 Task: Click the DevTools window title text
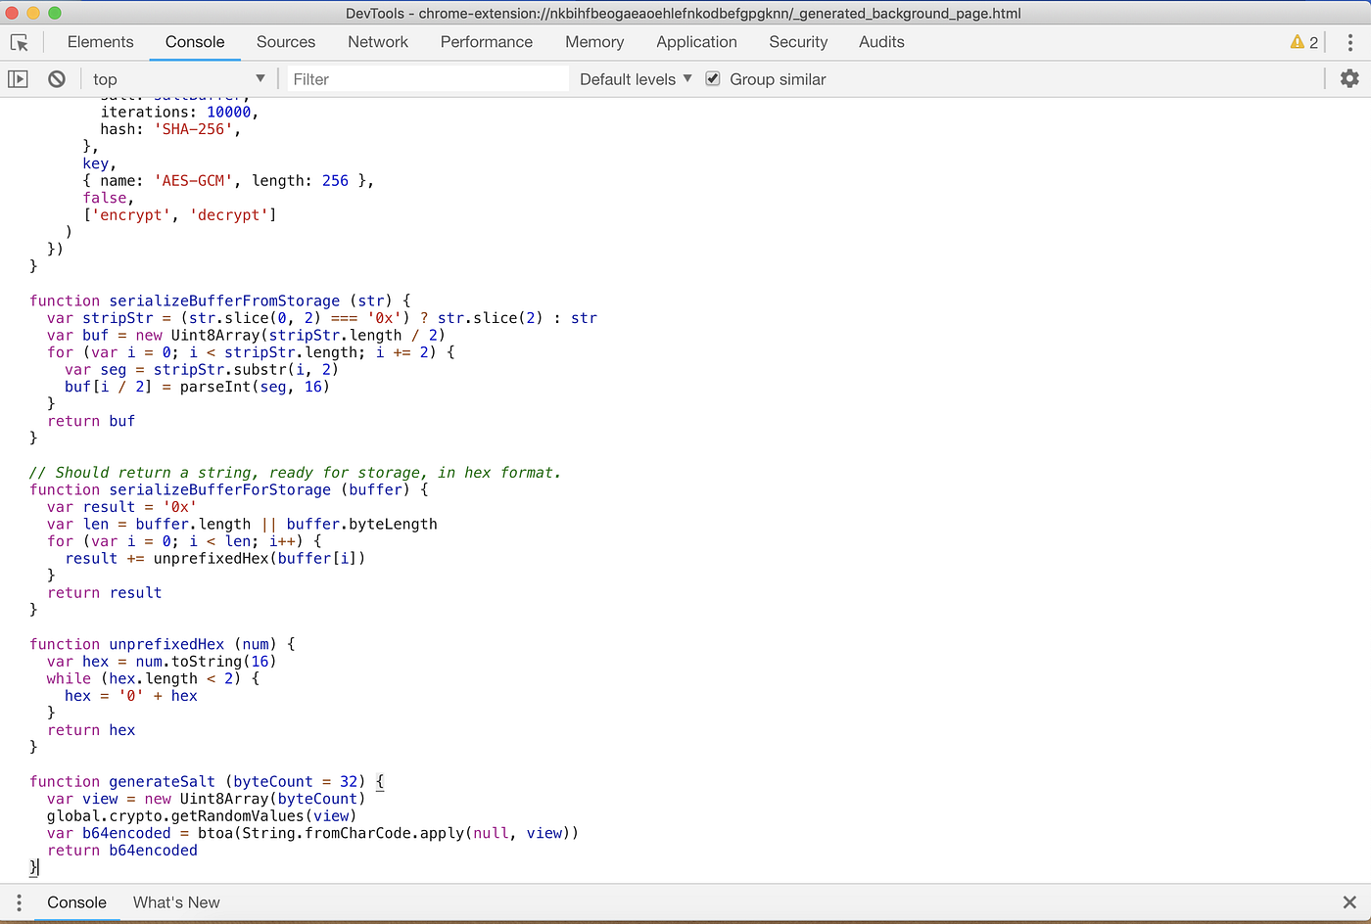684,13
